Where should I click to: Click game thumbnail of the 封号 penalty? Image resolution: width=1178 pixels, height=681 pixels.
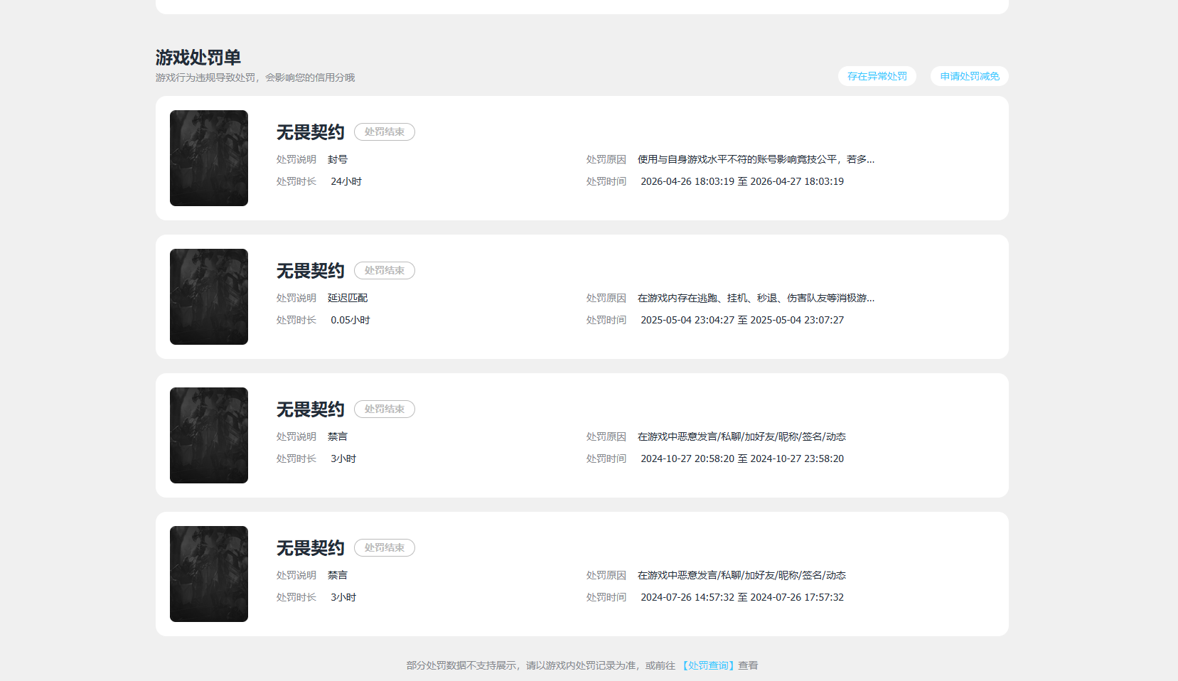click(x=209, y=158)
